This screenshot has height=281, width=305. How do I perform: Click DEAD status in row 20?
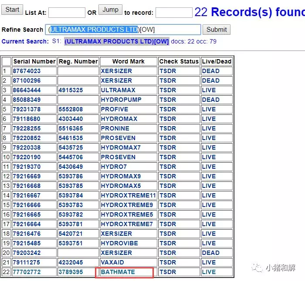point(210,253)
